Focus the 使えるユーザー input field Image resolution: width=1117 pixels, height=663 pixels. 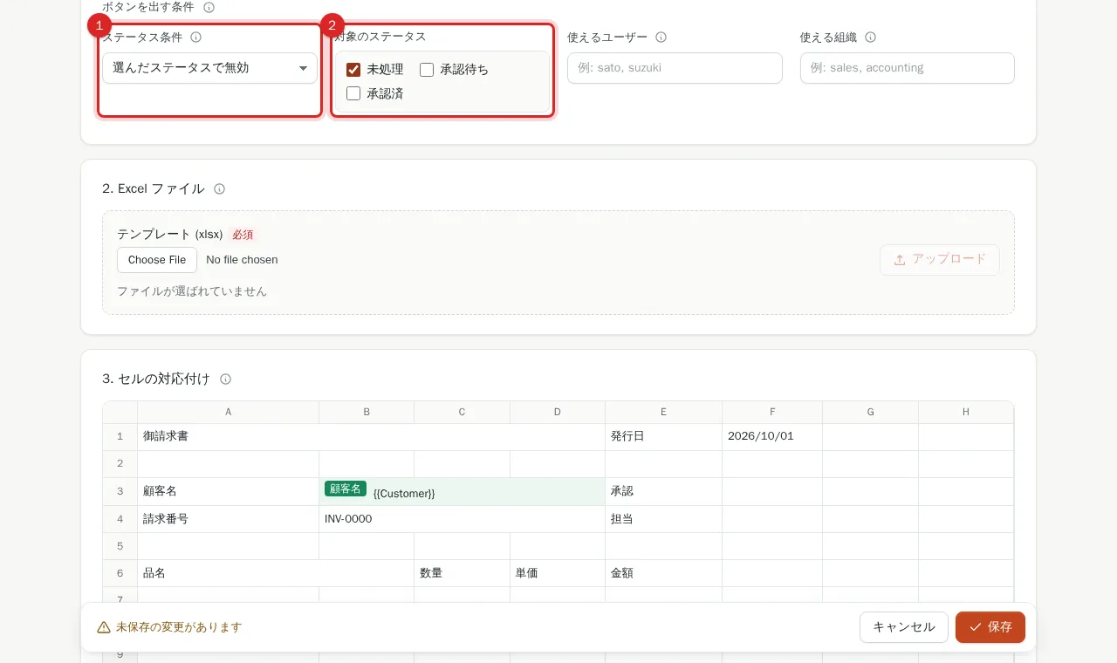675,68
